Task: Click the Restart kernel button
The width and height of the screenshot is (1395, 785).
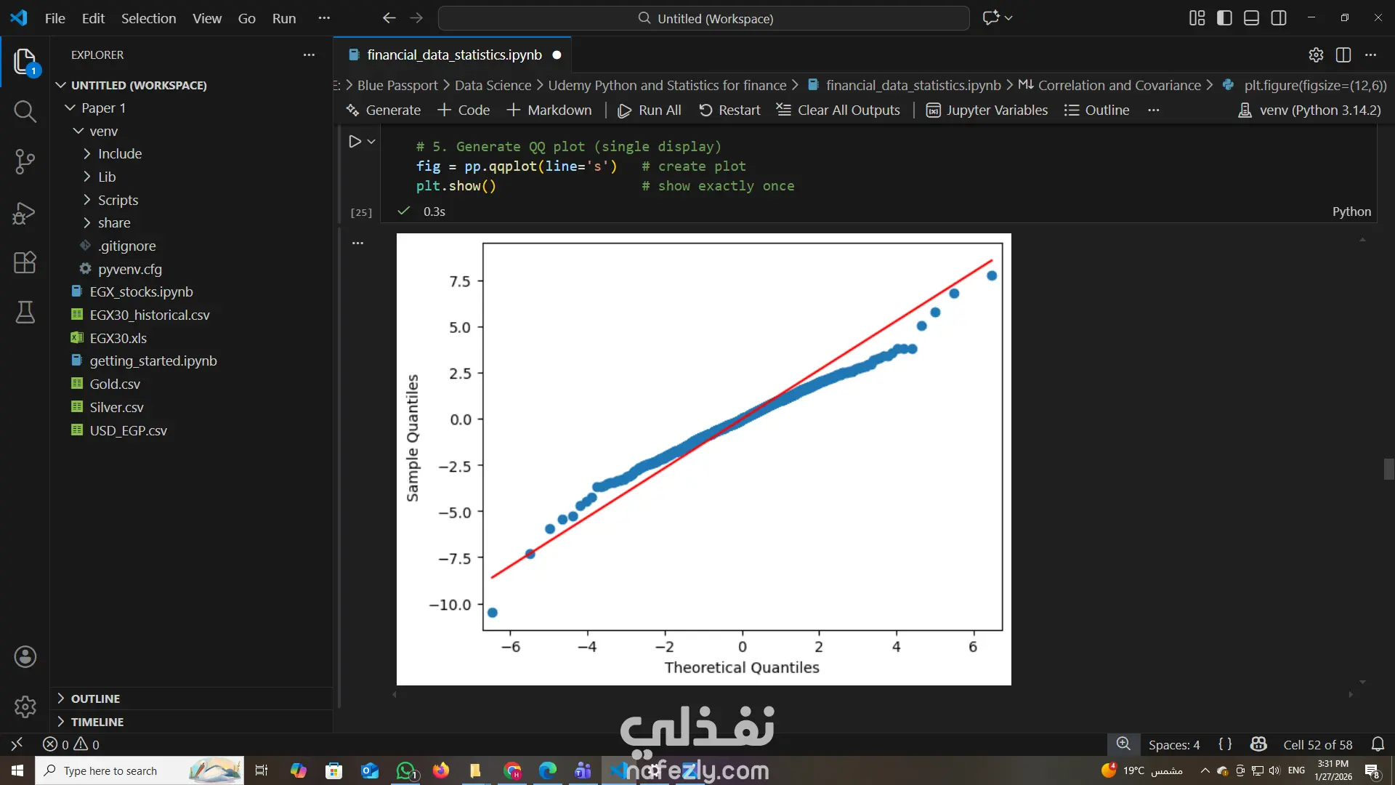Action: (729, 110)
